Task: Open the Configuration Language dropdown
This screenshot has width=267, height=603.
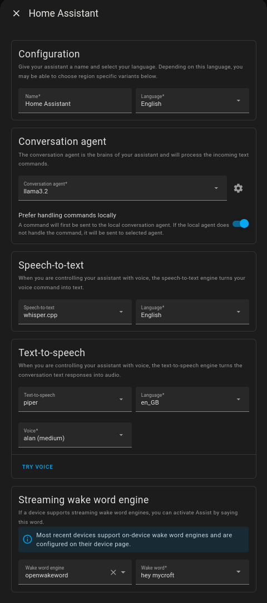Action: 192,100
